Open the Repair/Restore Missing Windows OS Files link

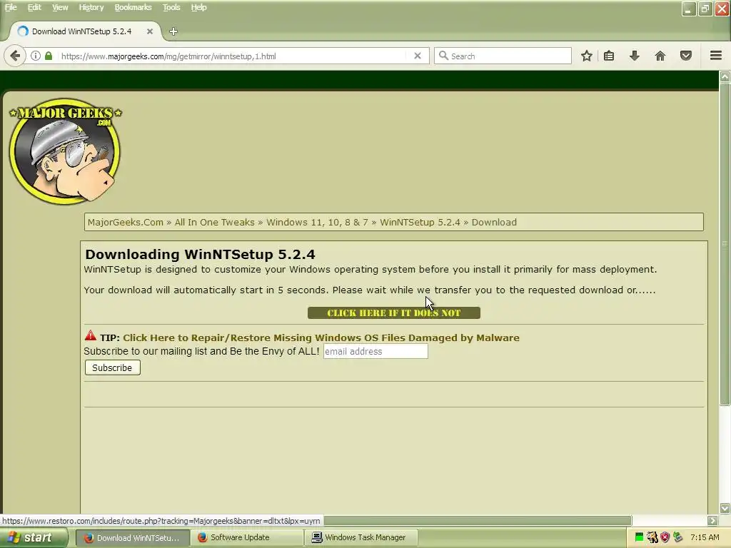321,338
